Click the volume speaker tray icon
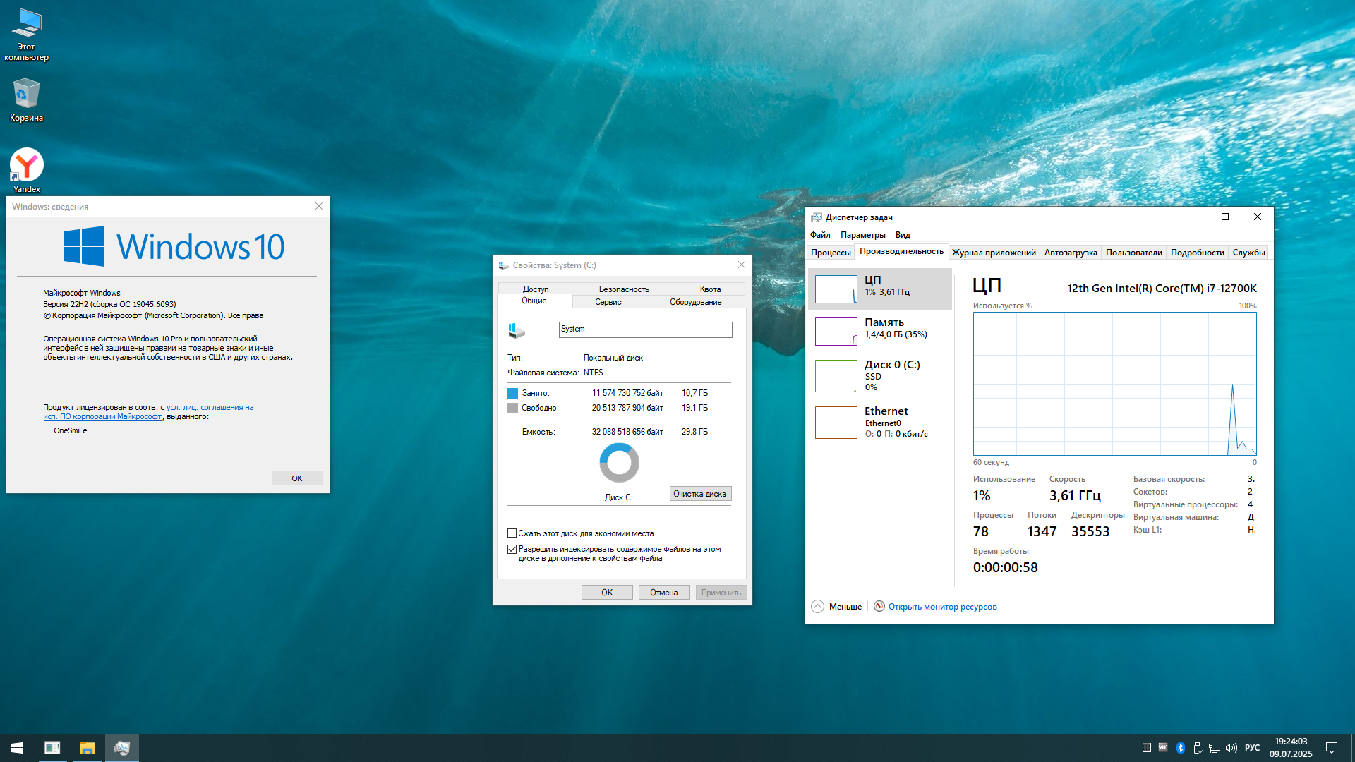 [x=1231, y=748]
